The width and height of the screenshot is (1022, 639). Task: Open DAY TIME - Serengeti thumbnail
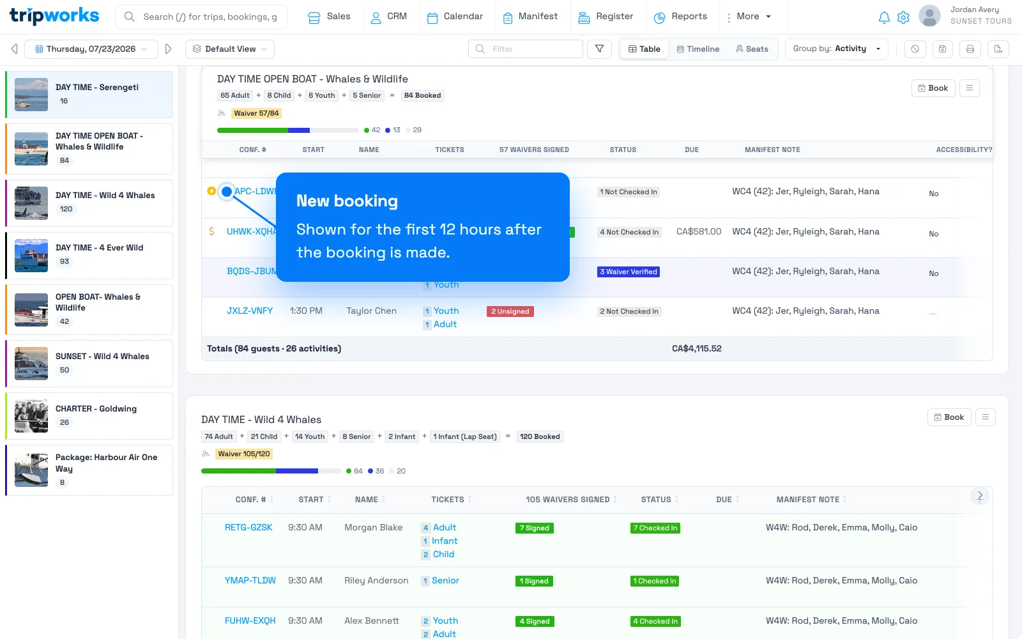pyautogui.click(x=31, y=95)
